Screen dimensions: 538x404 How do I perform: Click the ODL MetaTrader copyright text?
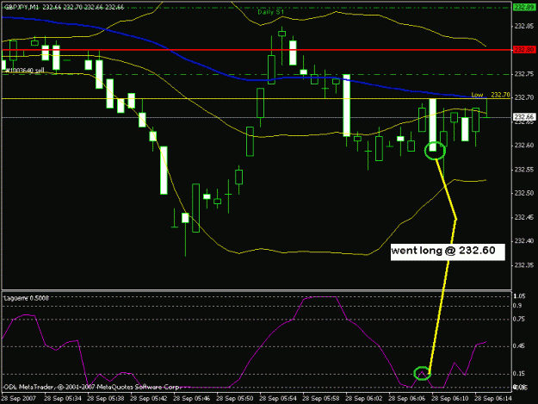[91, 387]
